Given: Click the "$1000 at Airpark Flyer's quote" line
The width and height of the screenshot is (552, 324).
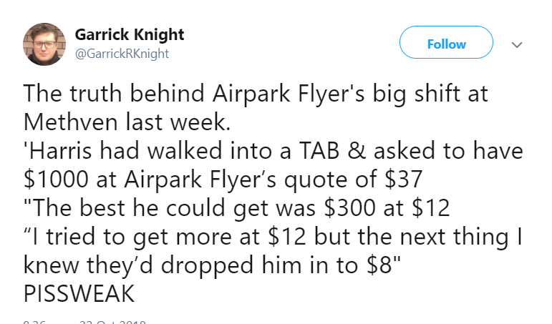Looking at the screenshot, I should 223,180.
